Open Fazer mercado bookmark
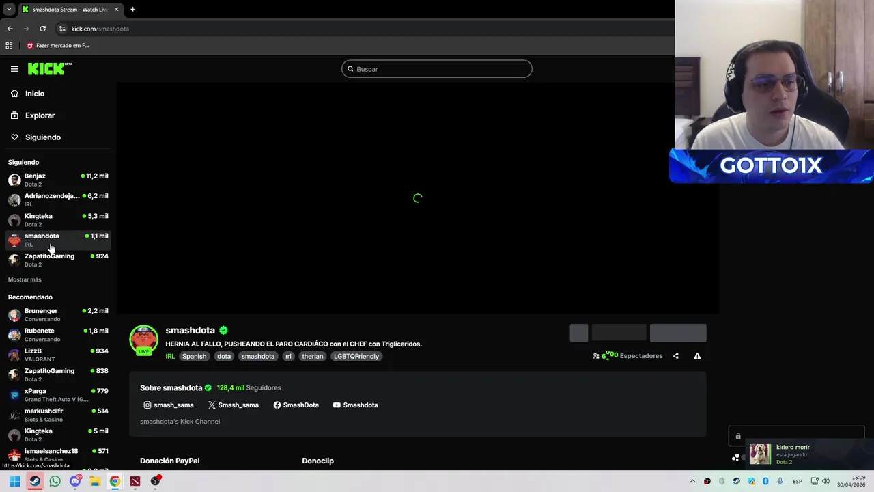 pos(58,46)
